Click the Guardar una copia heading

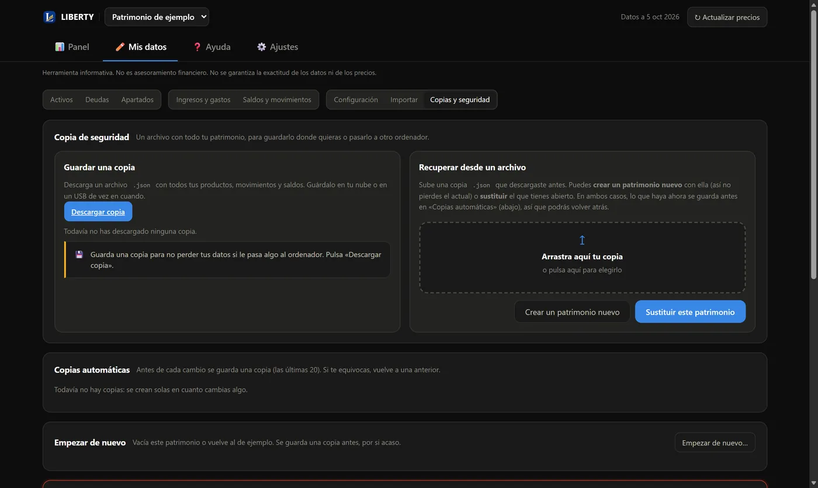coord(99,167)
